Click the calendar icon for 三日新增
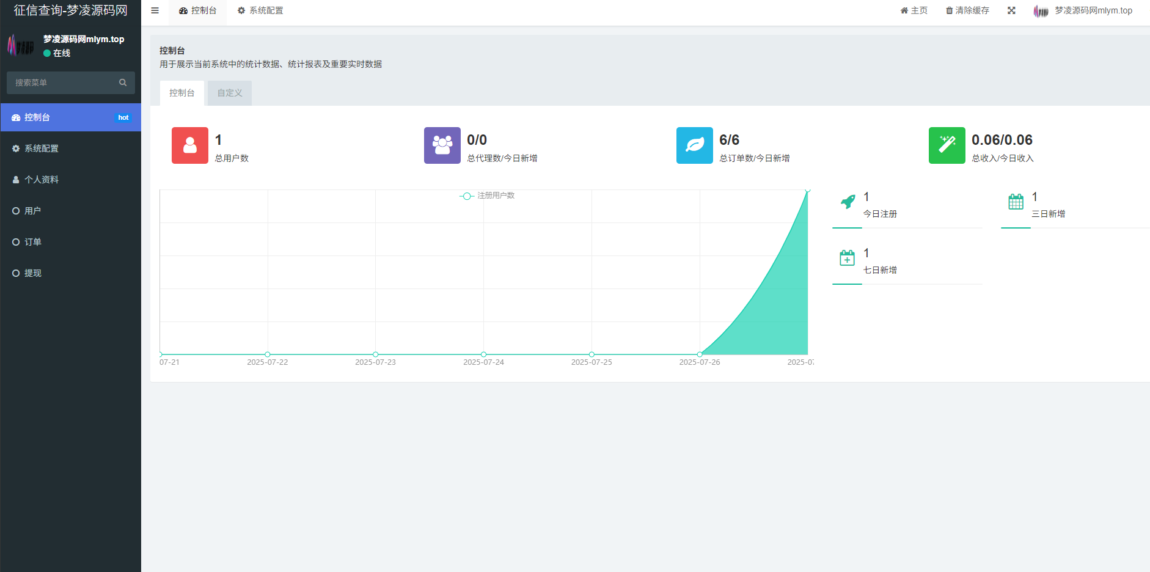The height and width of the screenshot is (572, 1150). pyautogui.click(x=1016, y=202)
